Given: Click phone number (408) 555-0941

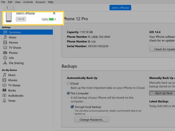Looking at the screenshot, I should (101, 37).
